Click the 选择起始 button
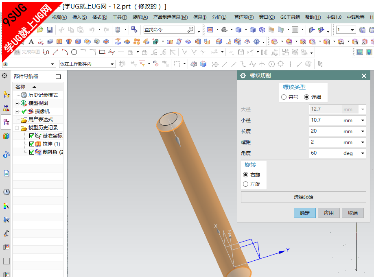 (304, 197)
